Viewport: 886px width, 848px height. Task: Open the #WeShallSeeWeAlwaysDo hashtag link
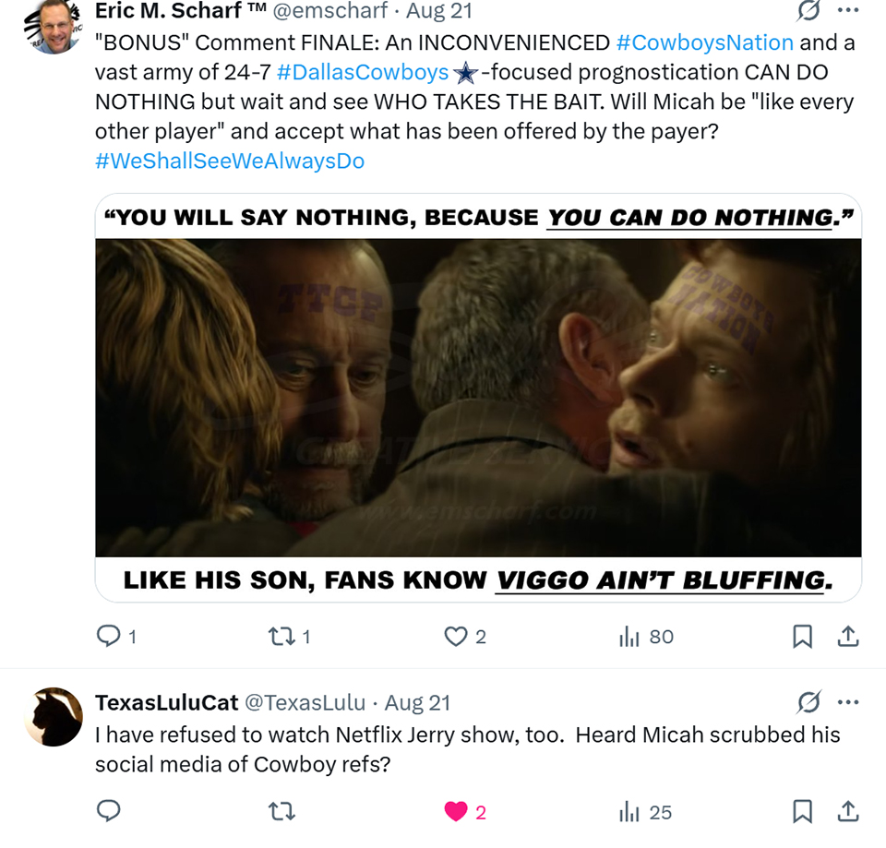coord(230,161)
